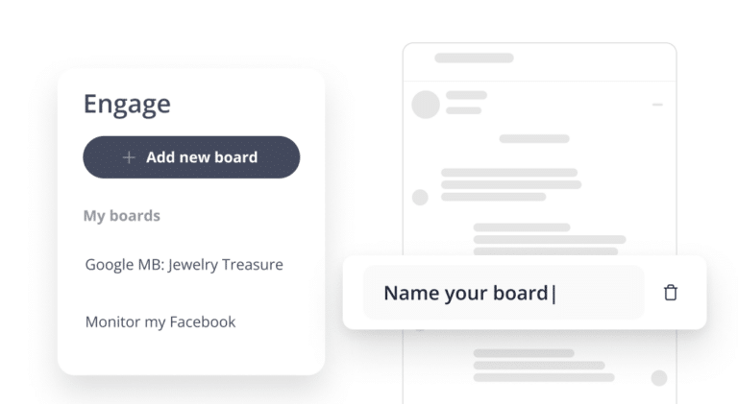The width and height of the screenshot is (738, 404).
Task: Select the header placeholder bar atop the preview panel
Action: [474, 58]
